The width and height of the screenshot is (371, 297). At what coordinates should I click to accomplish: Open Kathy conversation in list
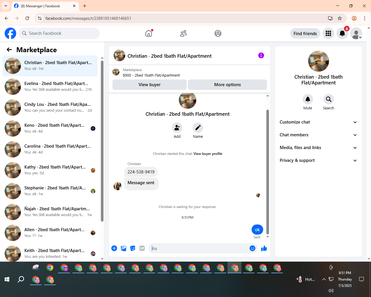(x=50, y=170)
